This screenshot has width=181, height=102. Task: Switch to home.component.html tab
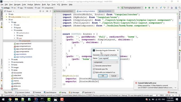(x=64, y=11)
